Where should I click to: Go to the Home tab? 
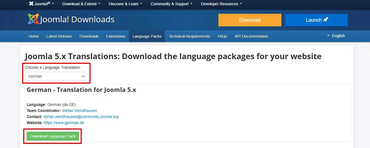34,36
